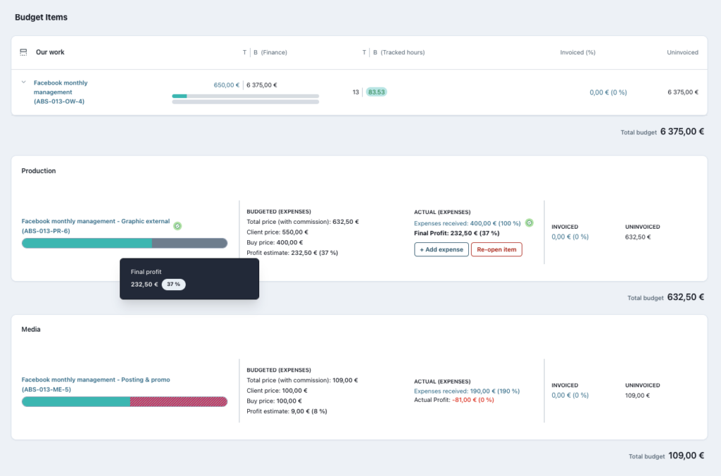
Task: Click the Production section heading
Action: (x=39, y=170)
